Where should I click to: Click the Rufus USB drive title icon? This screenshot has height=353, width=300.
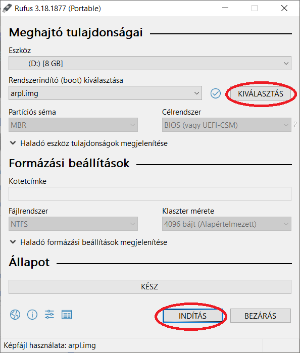7,8
